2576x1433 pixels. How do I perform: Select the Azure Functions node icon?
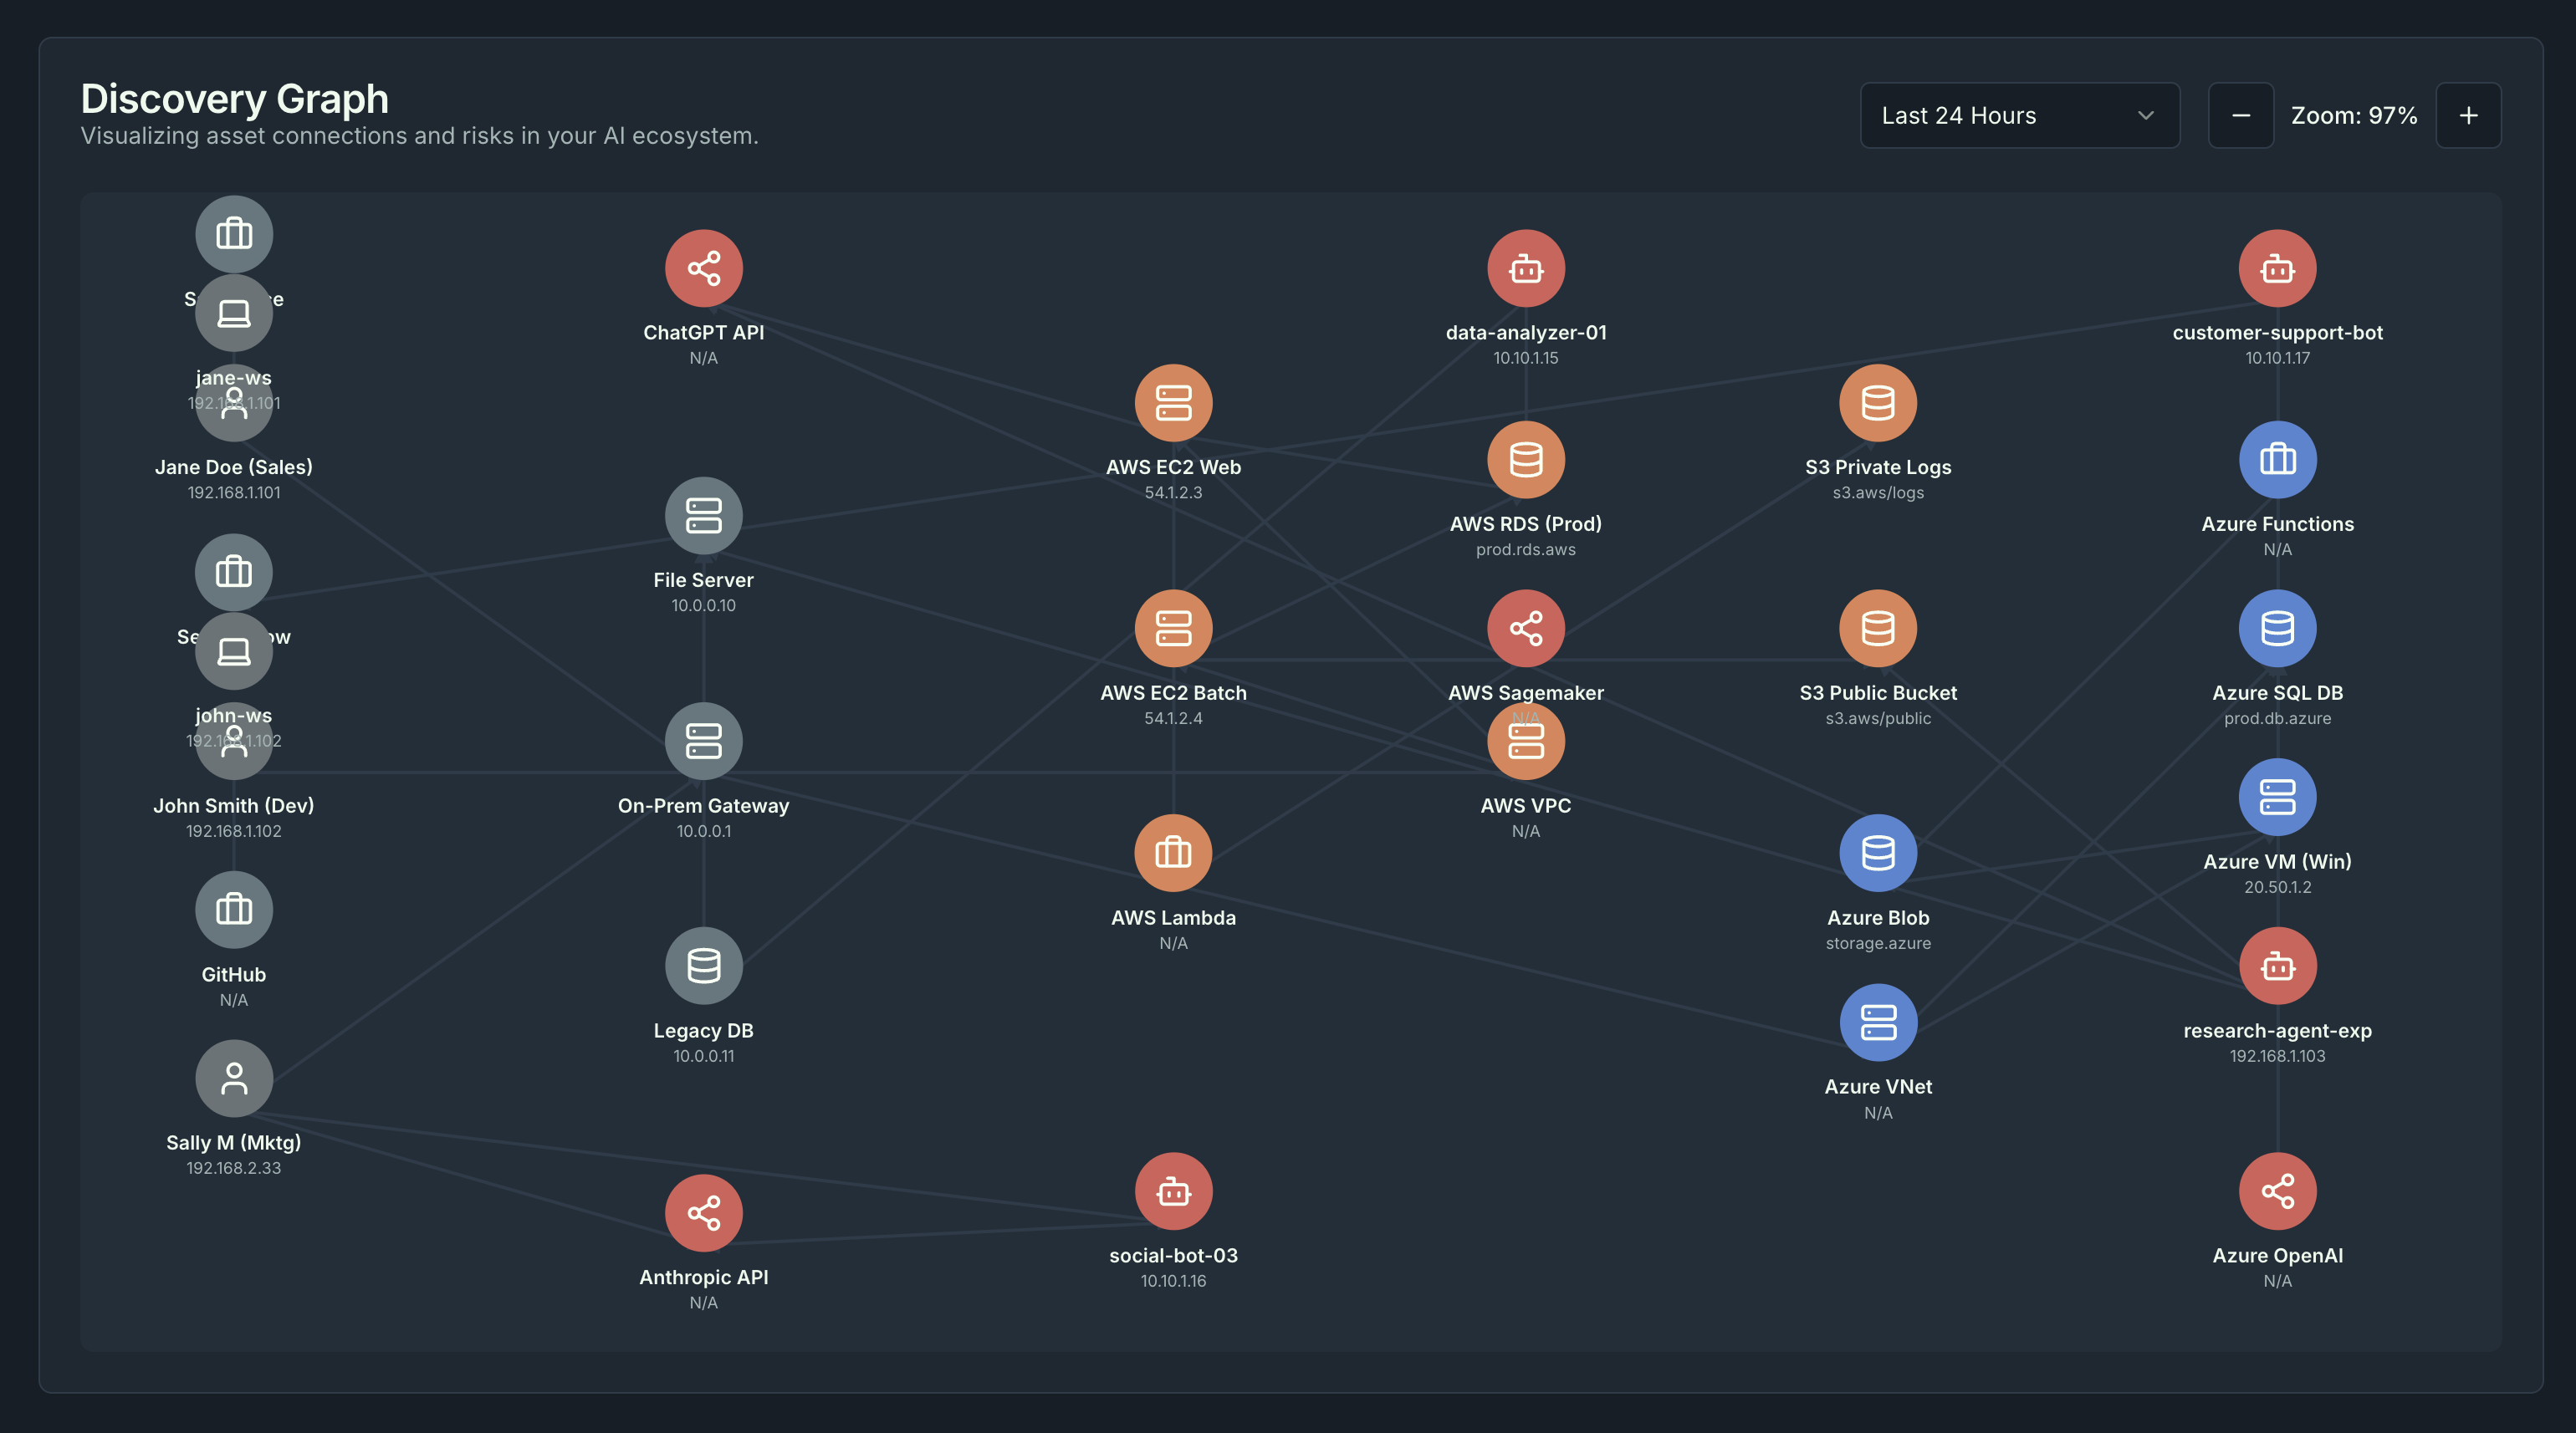point(2277,460)
